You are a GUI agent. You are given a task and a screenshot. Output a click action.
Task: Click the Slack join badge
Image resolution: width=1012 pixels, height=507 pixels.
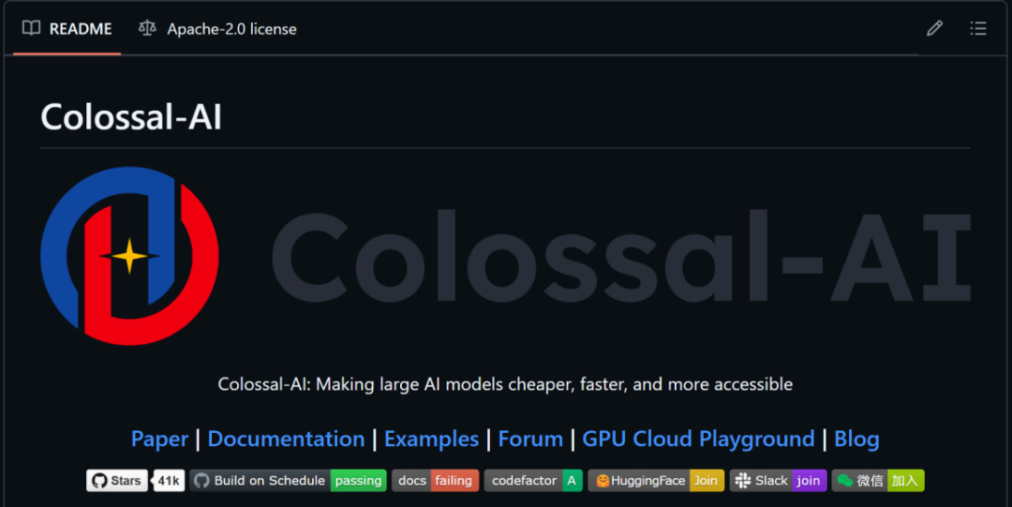[778, 481]
